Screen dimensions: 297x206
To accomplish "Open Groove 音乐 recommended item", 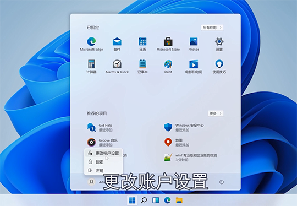I will [102, 143].
